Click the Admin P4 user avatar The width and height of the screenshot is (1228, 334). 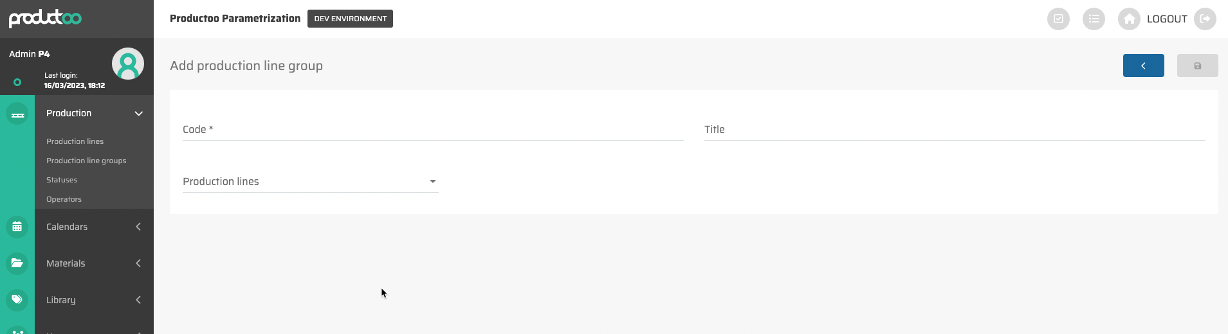click(128, 64)
